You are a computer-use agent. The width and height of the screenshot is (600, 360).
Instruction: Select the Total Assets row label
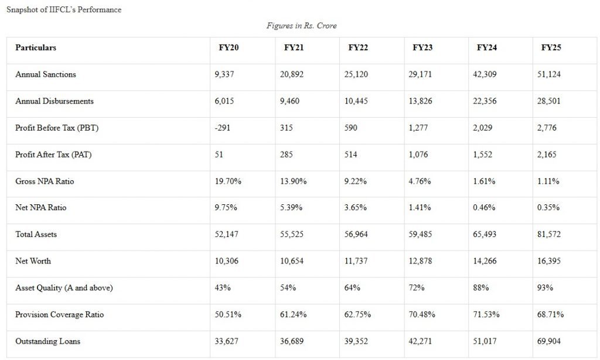[36, 234]
